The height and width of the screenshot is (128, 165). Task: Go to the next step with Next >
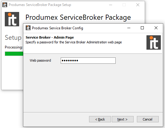click(x=123, y=119)
